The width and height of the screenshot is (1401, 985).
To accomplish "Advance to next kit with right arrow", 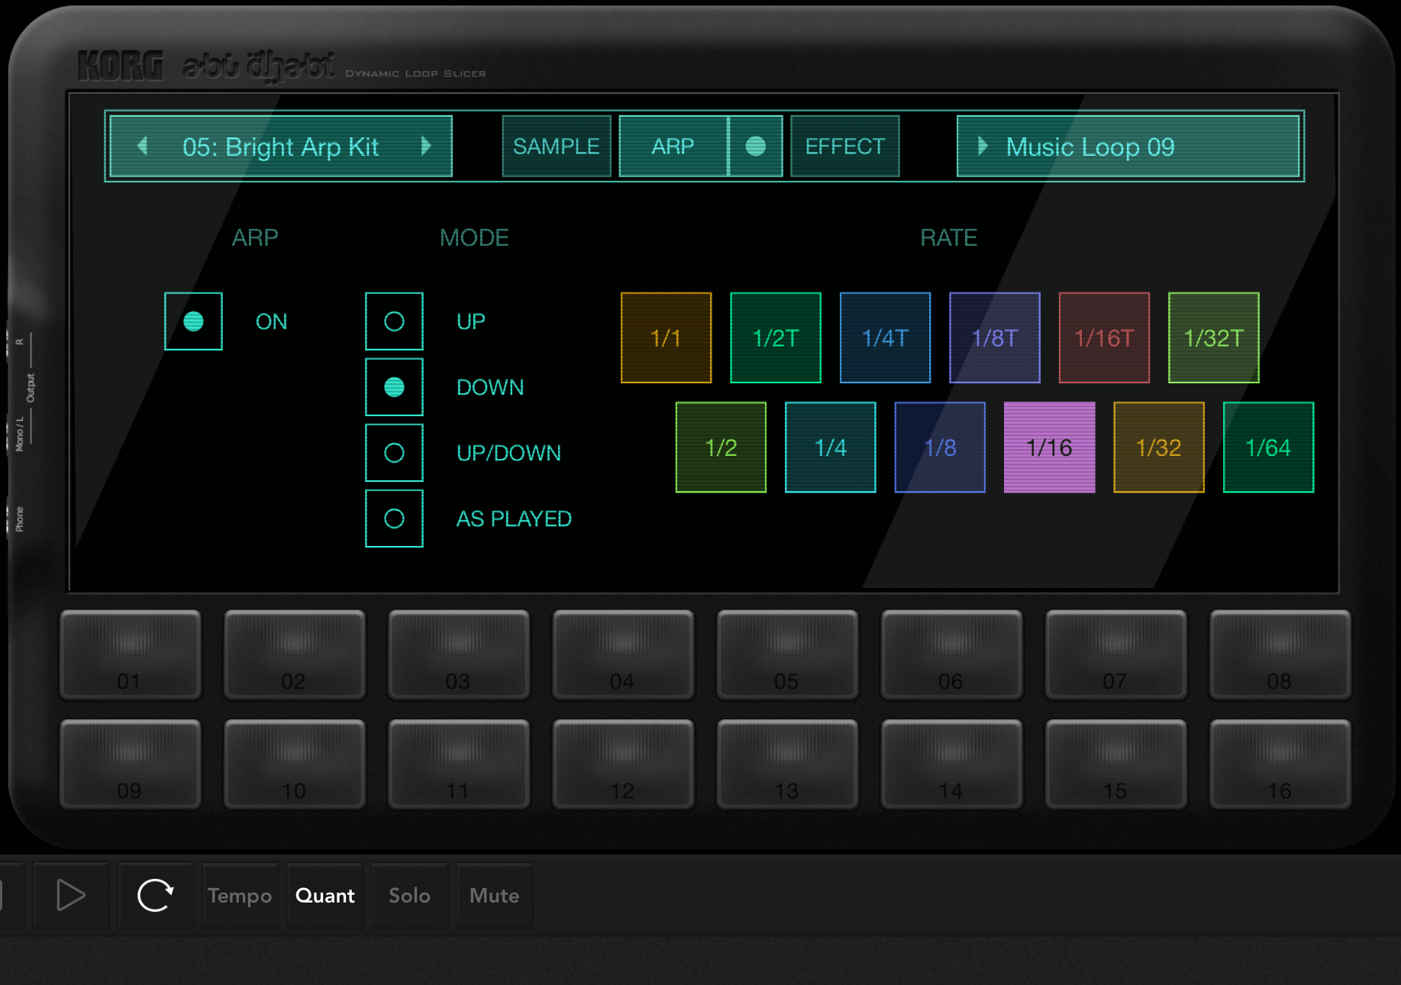I will [x=426, y=146].
